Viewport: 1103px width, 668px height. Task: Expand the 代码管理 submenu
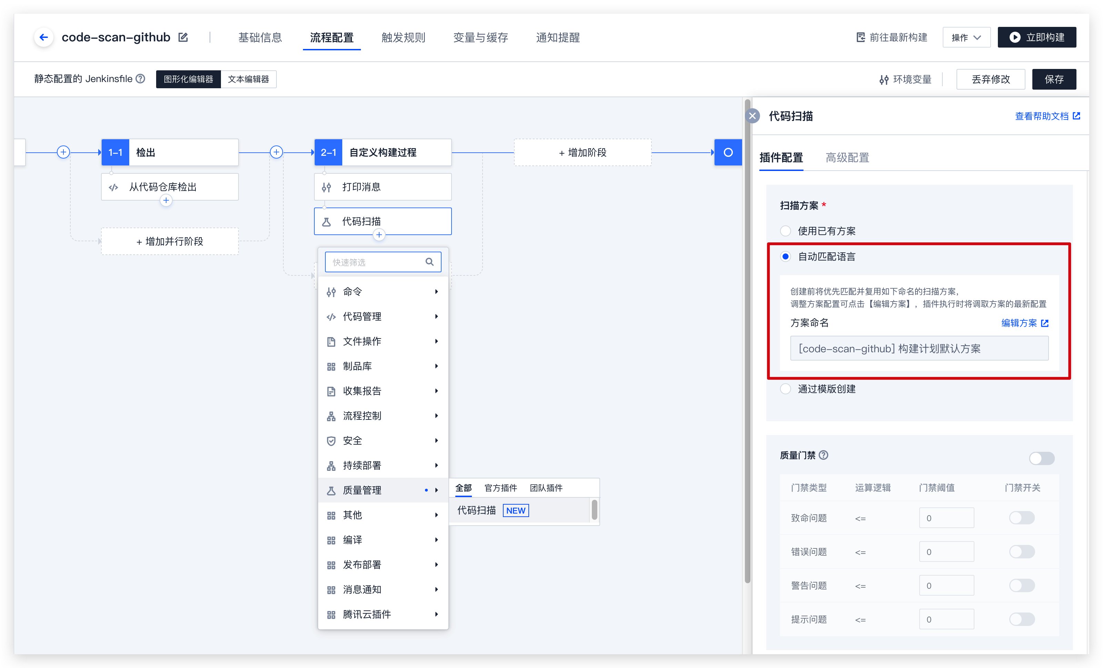436,316
